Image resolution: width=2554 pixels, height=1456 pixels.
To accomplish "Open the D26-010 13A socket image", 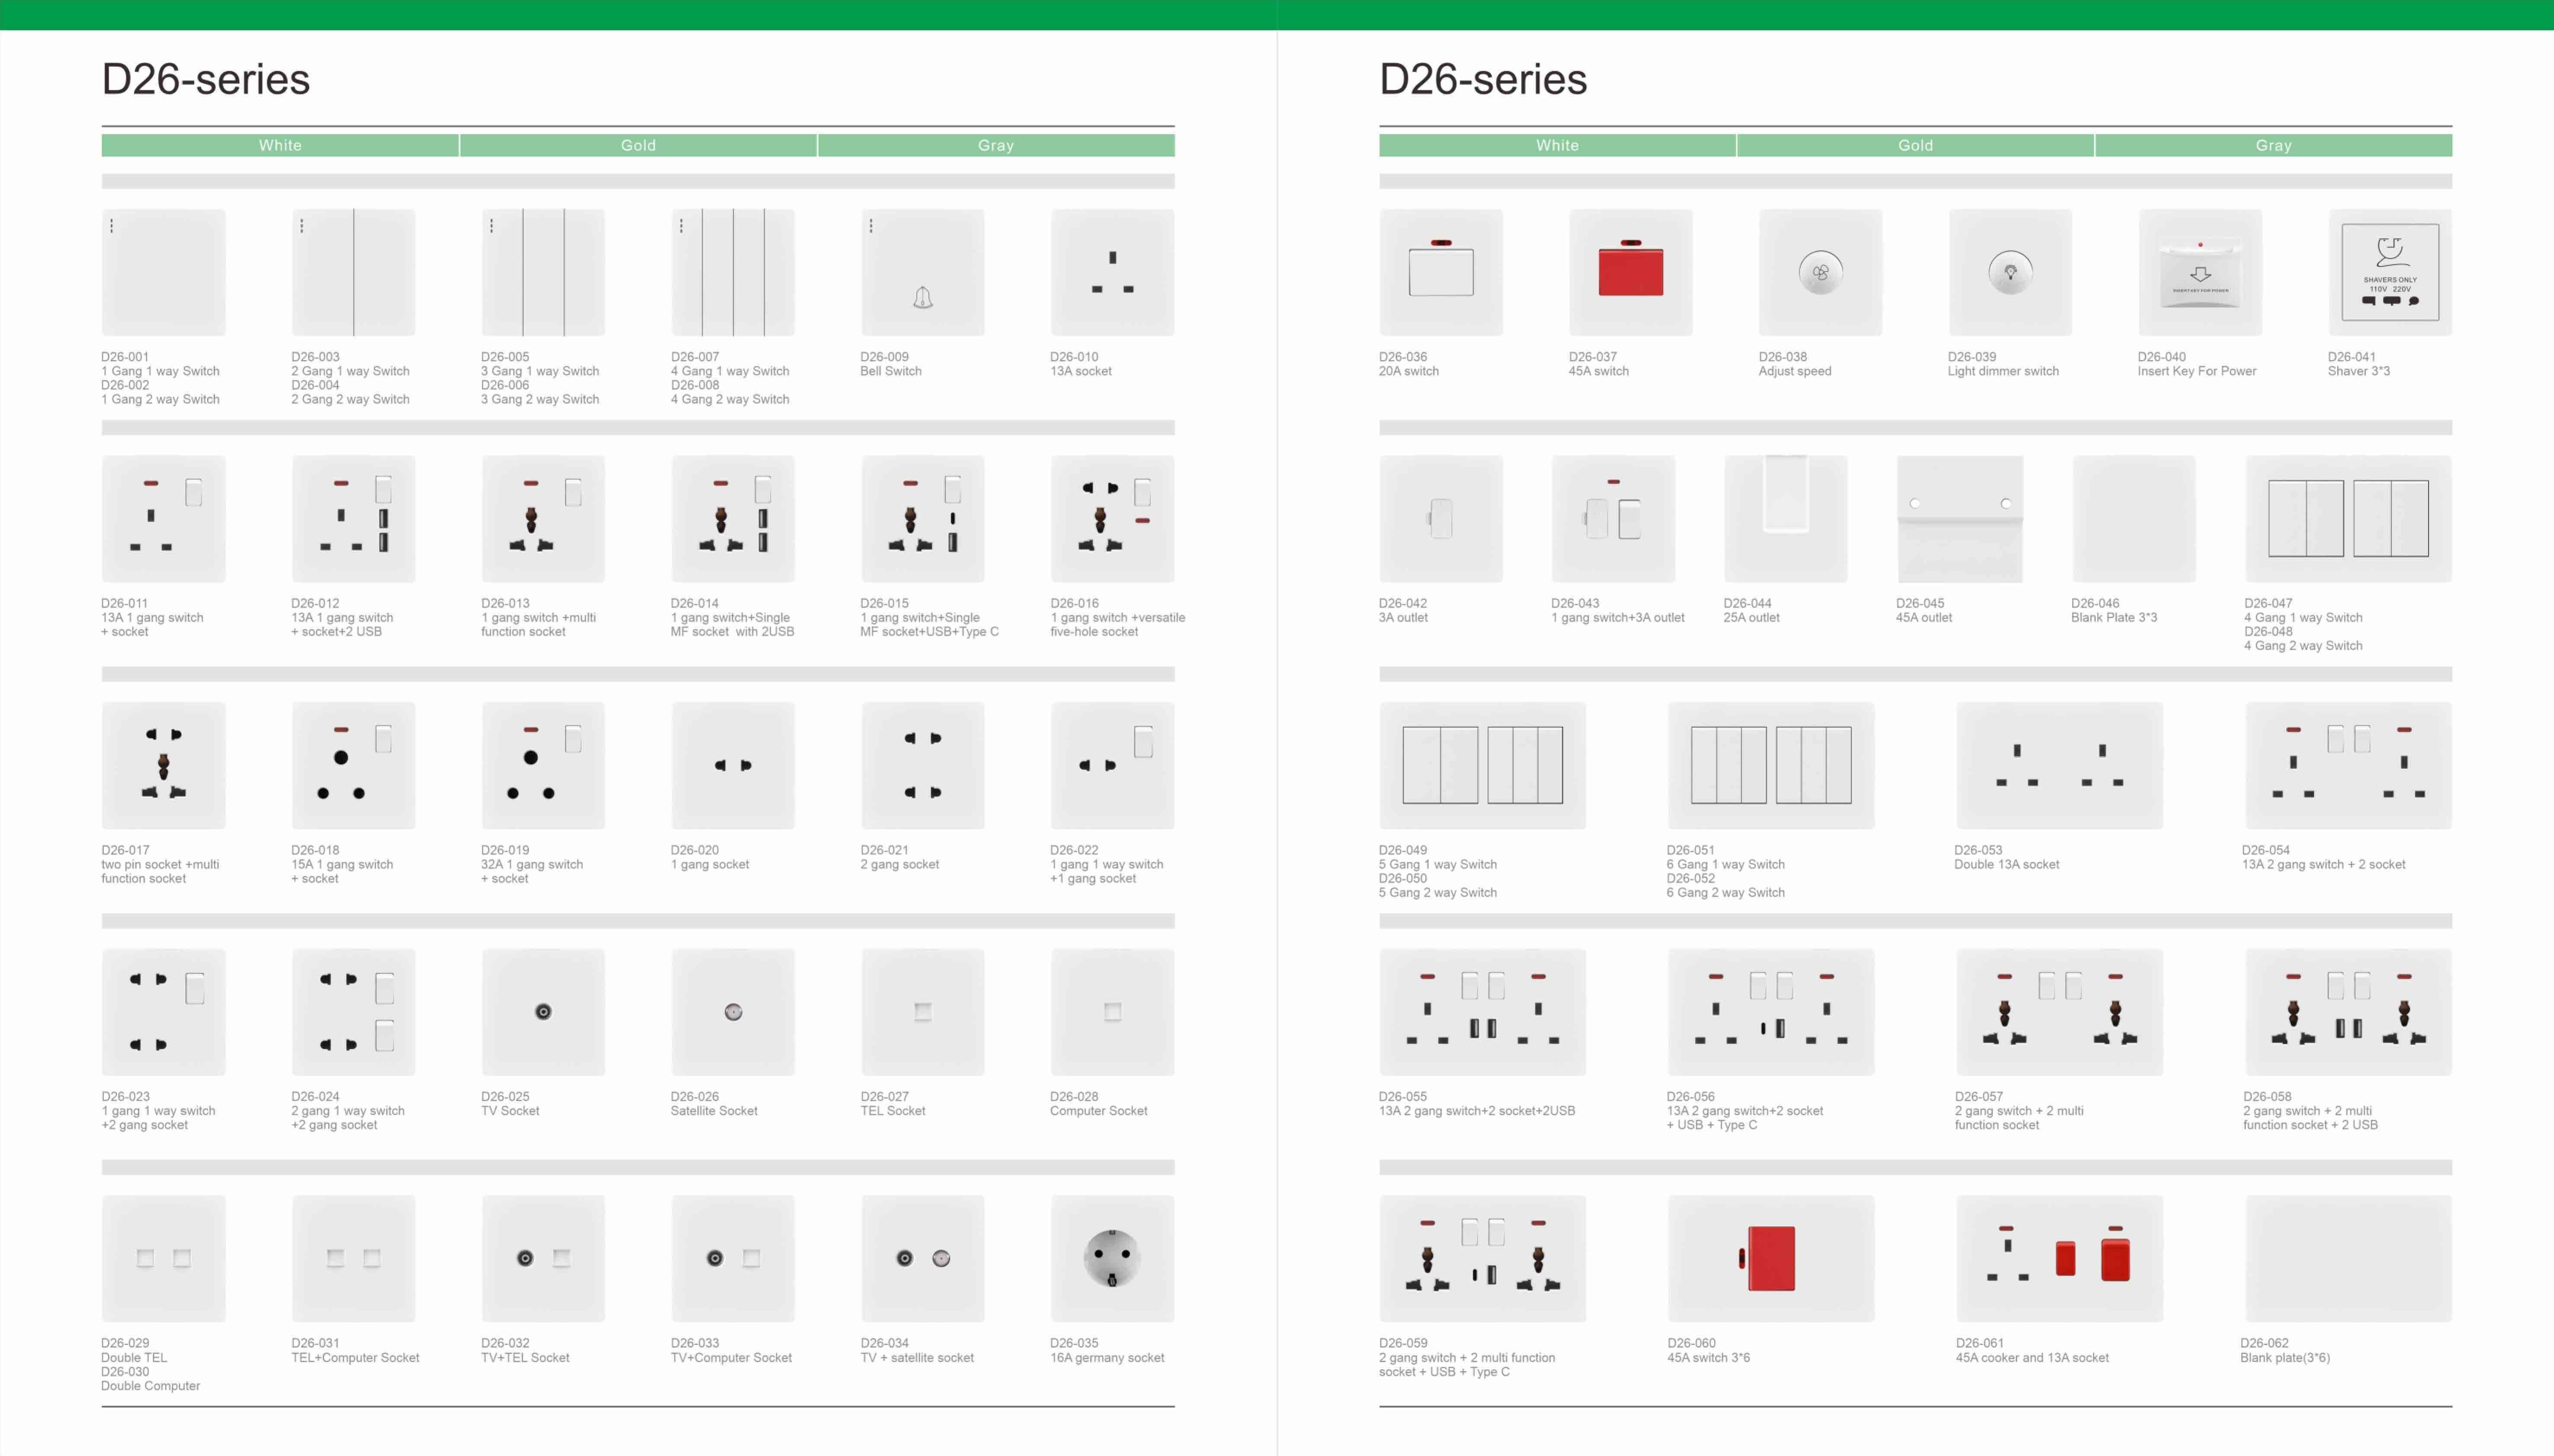I will coord(1113,272).
